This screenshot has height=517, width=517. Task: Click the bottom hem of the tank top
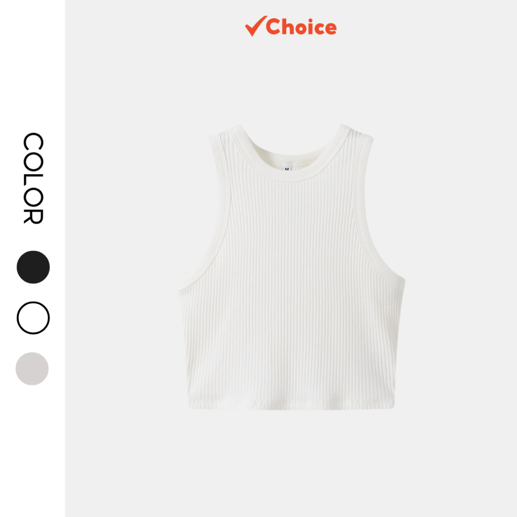click(x=292, y=406)
